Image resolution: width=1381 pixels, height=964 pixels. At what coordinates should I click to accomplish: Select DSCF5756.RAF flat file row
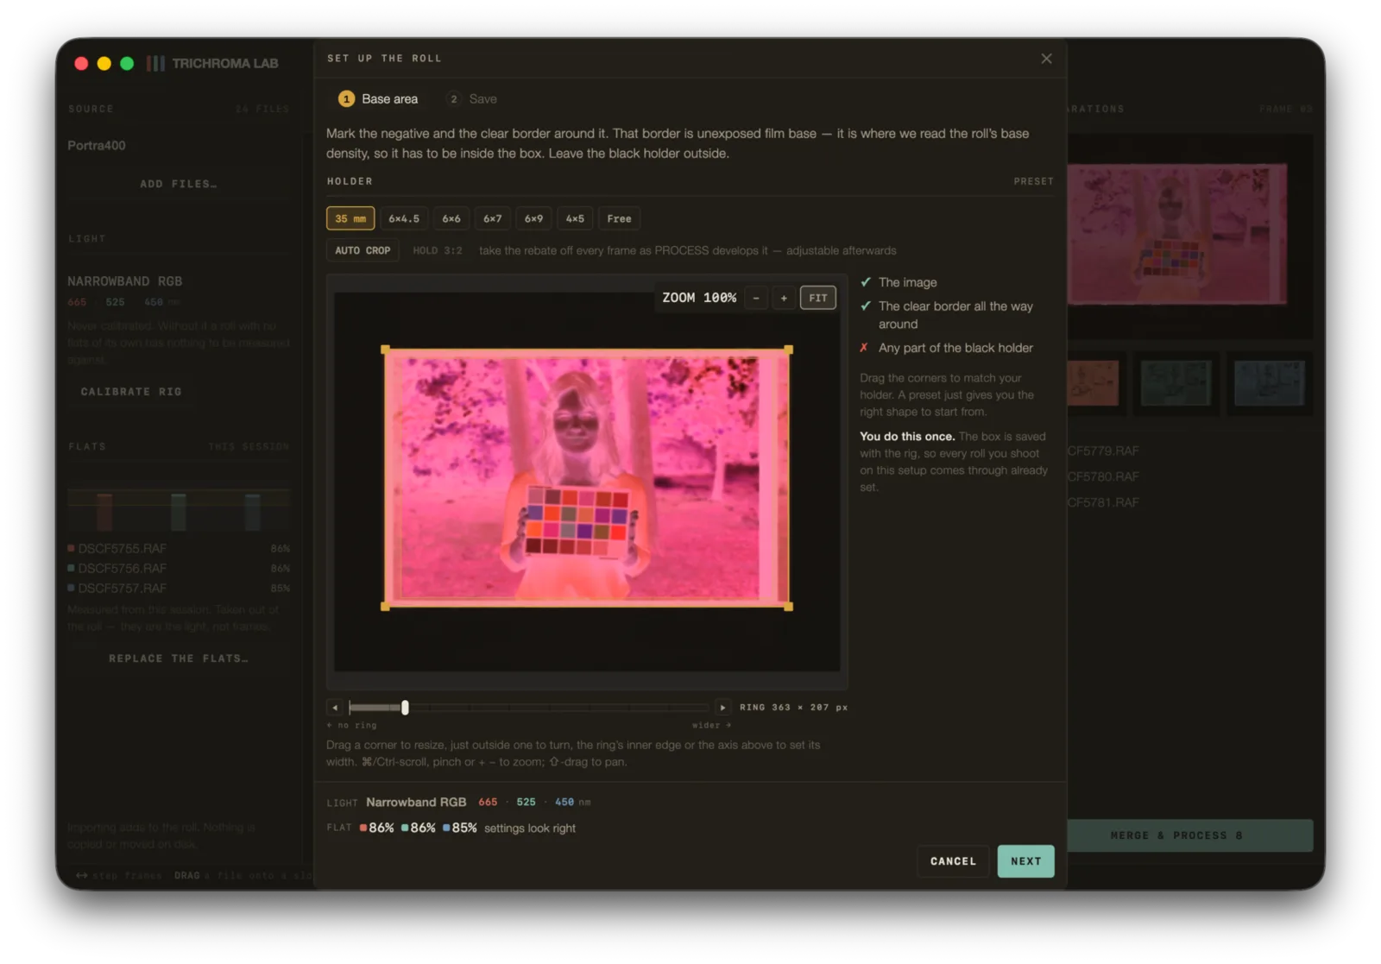tap(179, 569)
